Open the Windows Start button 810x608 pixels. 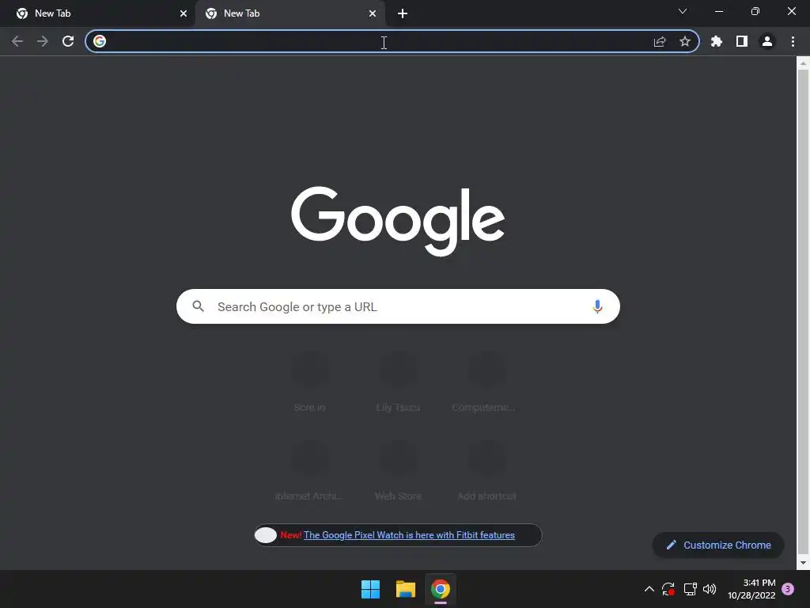370,589
